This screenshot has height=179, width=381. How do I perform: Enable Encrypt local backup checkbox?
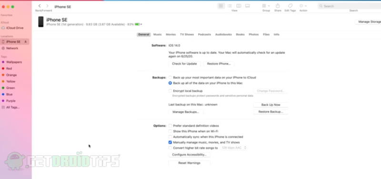(170, 91)
